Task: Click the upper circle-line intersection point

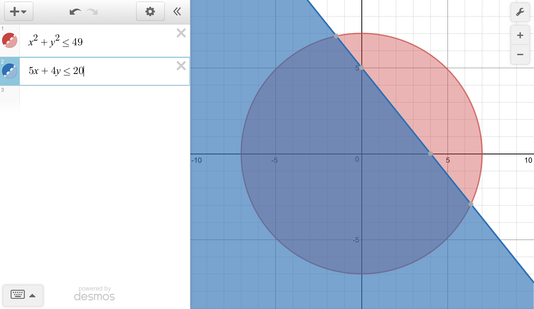Action: click(x=336, y=36)
